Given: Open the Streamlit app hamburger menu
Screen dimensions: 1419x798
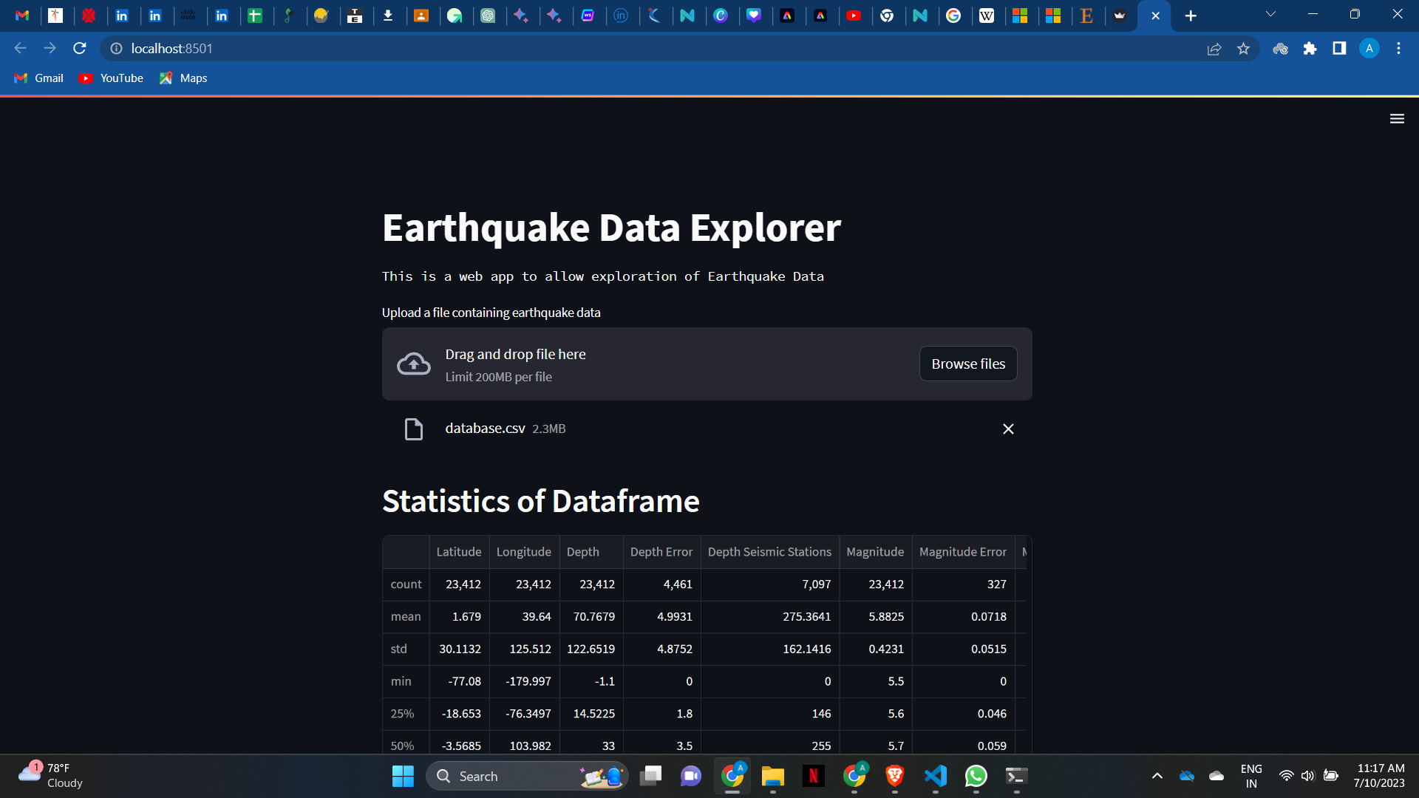Looking at the screenshot, I should 1397,118.
